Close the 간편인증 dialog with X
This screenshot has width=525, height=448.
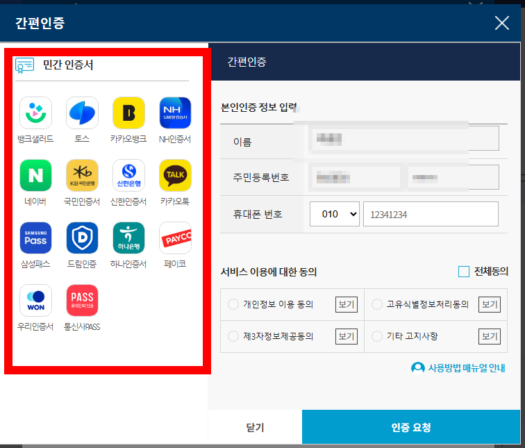(x=502, y=23)
